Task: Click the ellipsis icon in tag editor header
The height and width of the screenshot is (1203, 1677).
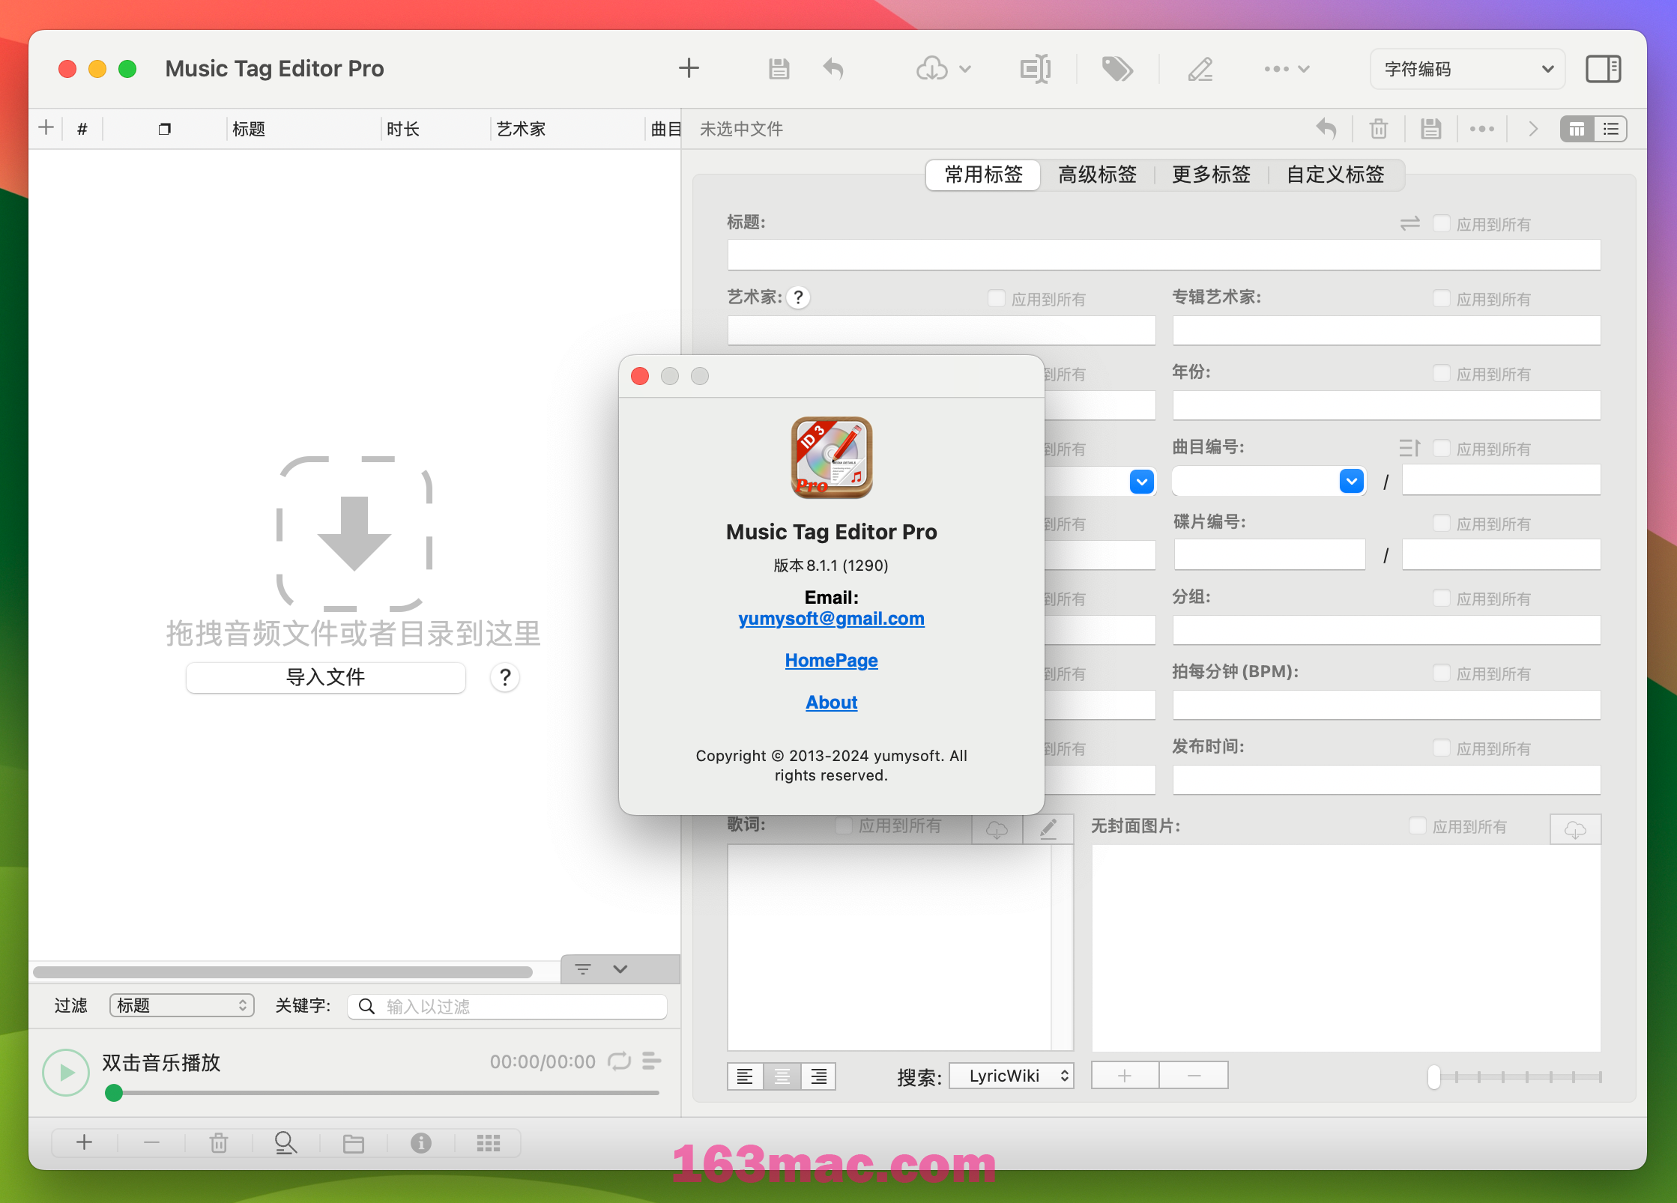Action: click(x=1482, y=129)
